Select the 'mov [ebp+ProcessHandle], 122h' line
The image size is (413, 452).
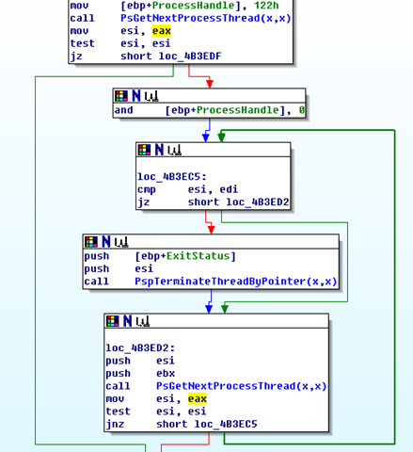click(x=174, y=6)
